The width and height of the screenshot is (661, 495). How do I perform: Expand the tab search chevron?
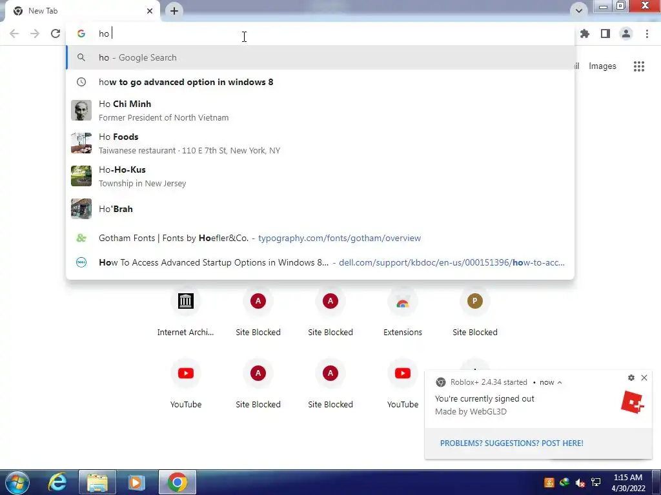coord(579,11)
